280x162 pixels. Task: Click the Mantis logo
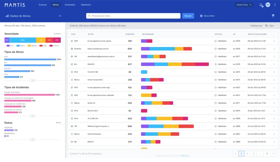coord(15,5)
